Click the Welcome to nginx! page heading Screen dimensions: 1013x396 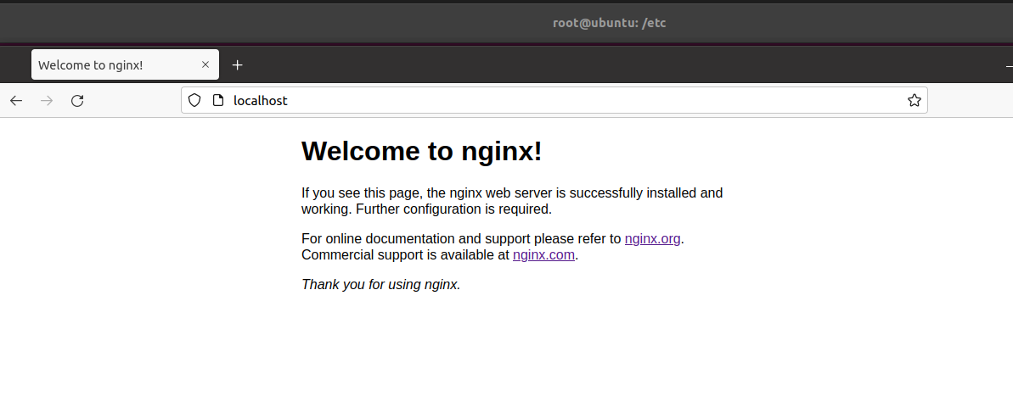click(421, 151)
